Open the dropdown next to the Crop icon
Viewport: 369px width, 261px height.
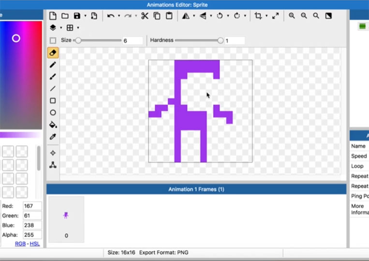pyautogui.click(x=266, y=16)
